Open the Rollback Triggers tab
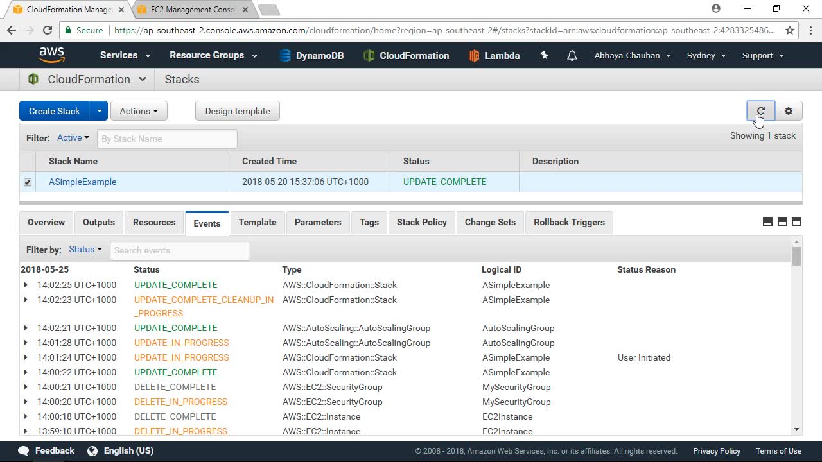Image resolution: width=822 pixels, height=462 pixels. pos(570,222)
